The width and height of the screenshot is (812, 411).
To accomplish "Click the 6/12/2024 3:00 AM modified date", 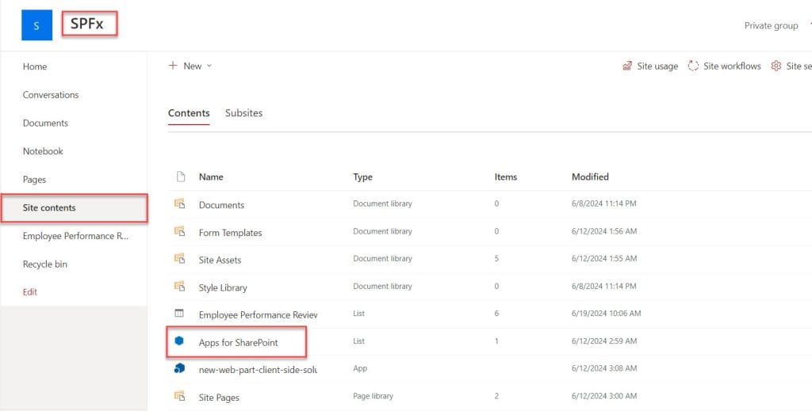I will 604,396.
